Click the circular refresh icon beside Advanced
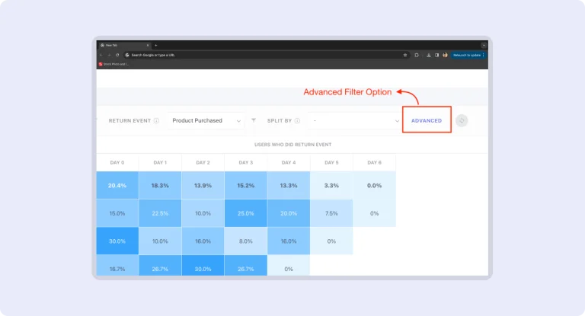The image size is (585, 316). click(462, 120)
